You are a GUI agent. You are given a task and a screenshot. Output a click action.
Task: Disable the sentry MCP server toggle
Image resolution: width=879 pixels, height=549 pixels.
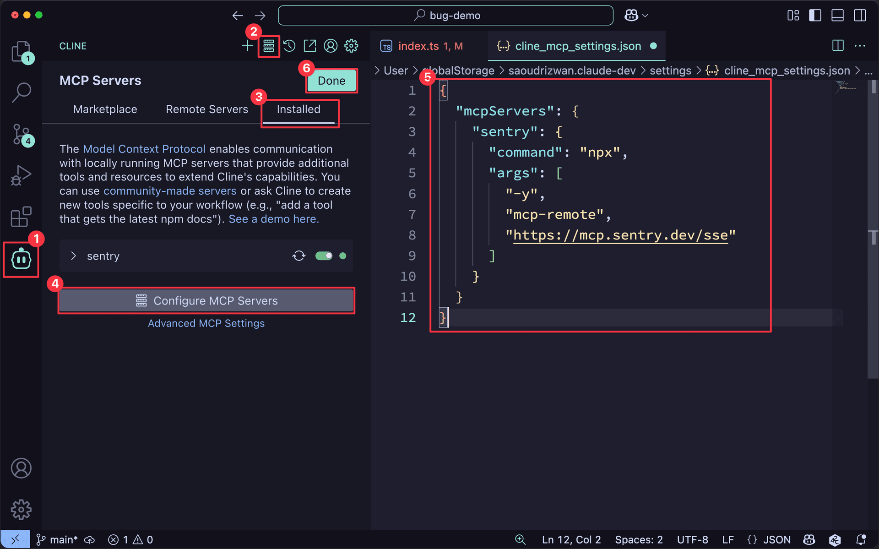324,255
